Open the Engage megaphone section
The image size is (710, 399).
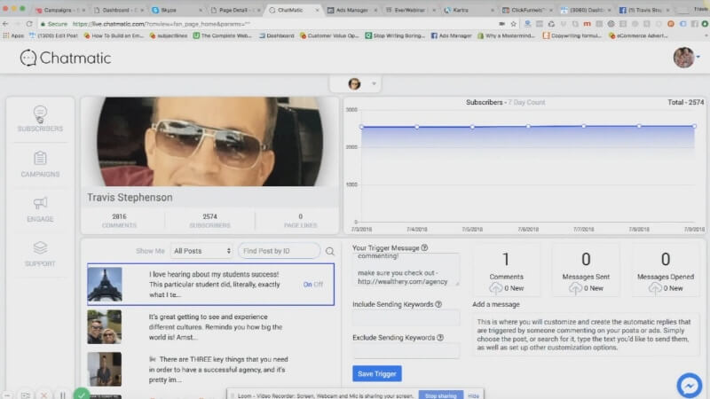(x=40, y=209)
